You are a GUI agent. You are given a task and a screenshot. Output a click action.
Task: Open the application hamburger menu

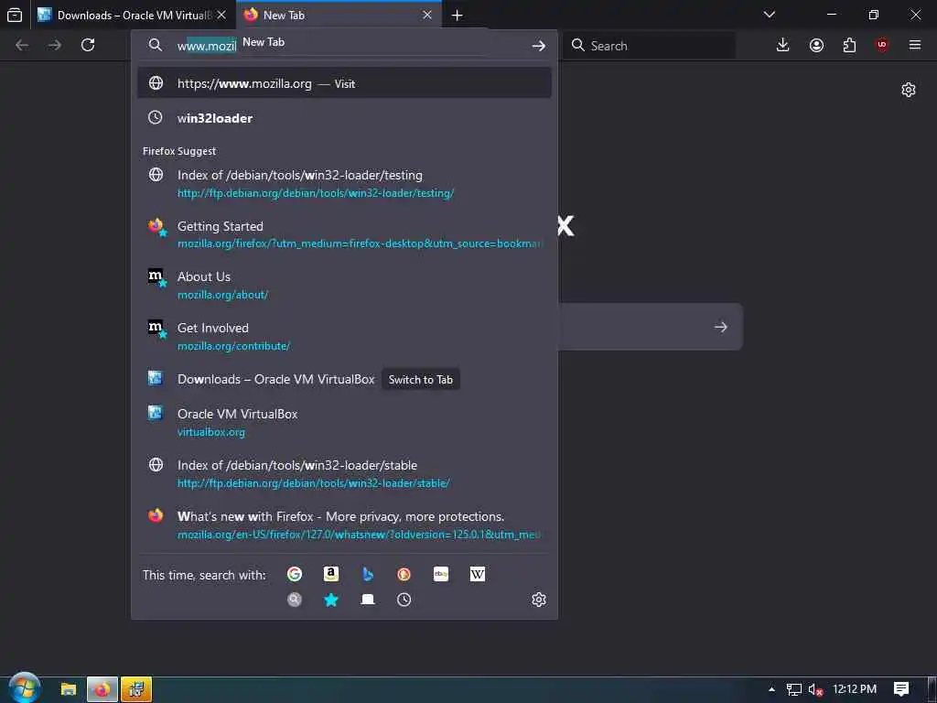pyautogui.click(x=915, y=45)
